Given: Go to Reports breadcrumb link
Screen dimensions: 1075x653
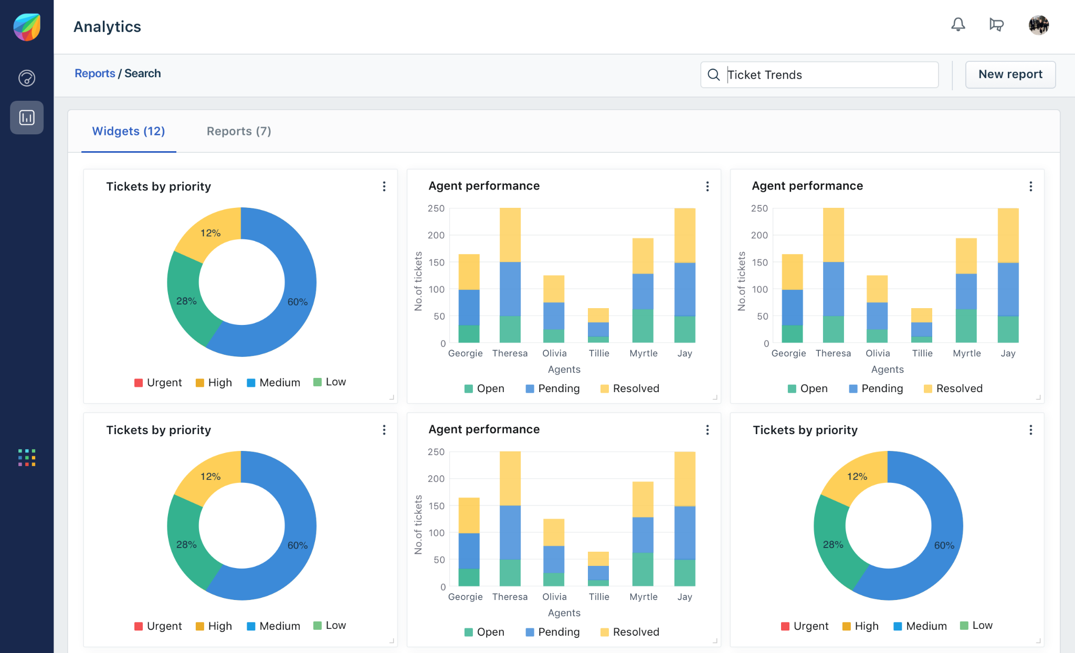Looking at the screenshot, I should [94, 73].
